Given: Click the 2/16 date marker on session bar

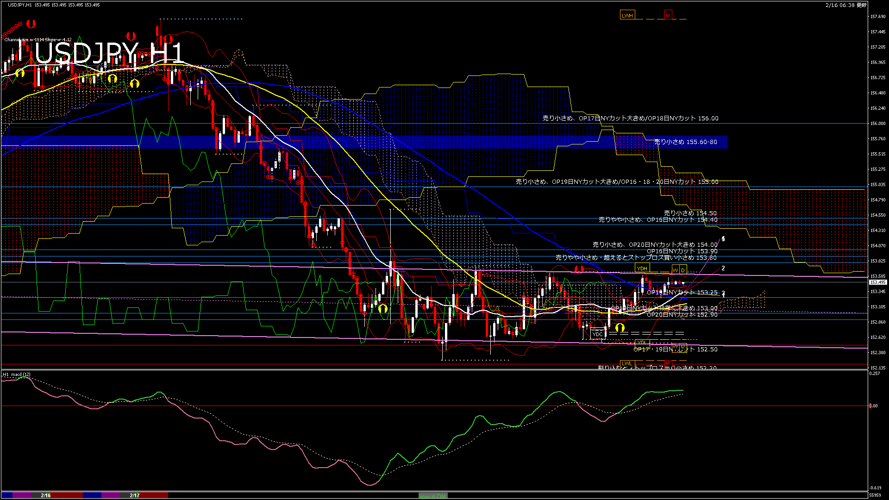Looking at the screenshot, I should coord(45,495).
